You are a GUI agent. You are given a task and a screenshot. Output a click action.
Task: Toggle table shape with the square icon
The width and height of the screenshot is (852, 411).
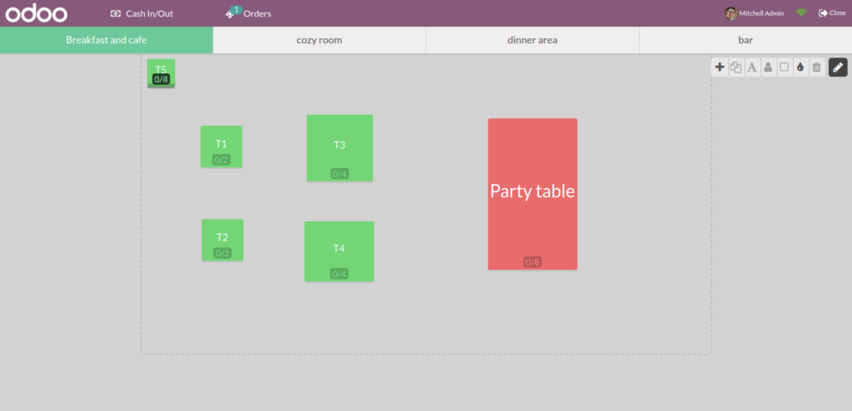(784, 67)
